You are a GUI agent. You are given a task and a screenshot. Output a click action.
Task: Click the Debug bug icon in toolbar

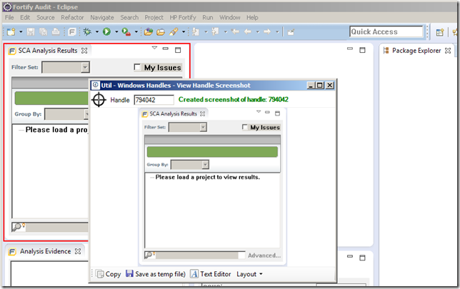[87, 31]
